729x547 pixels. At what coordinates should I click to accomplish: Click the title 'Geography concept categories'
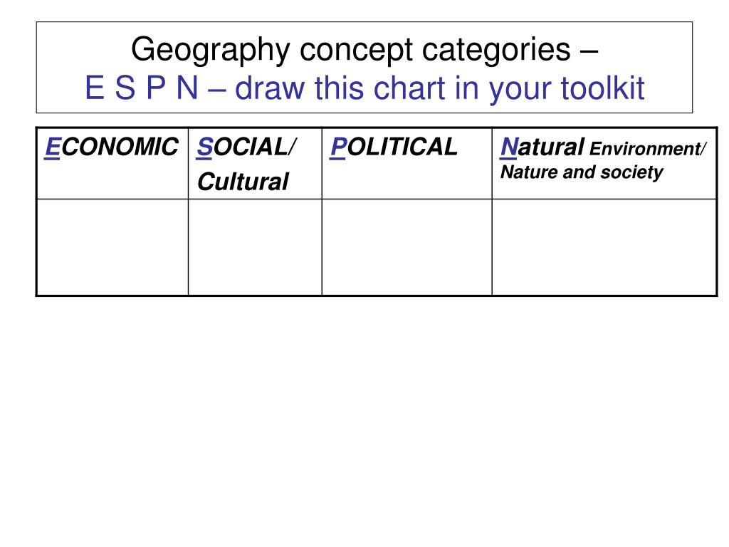tap(350, 50)
